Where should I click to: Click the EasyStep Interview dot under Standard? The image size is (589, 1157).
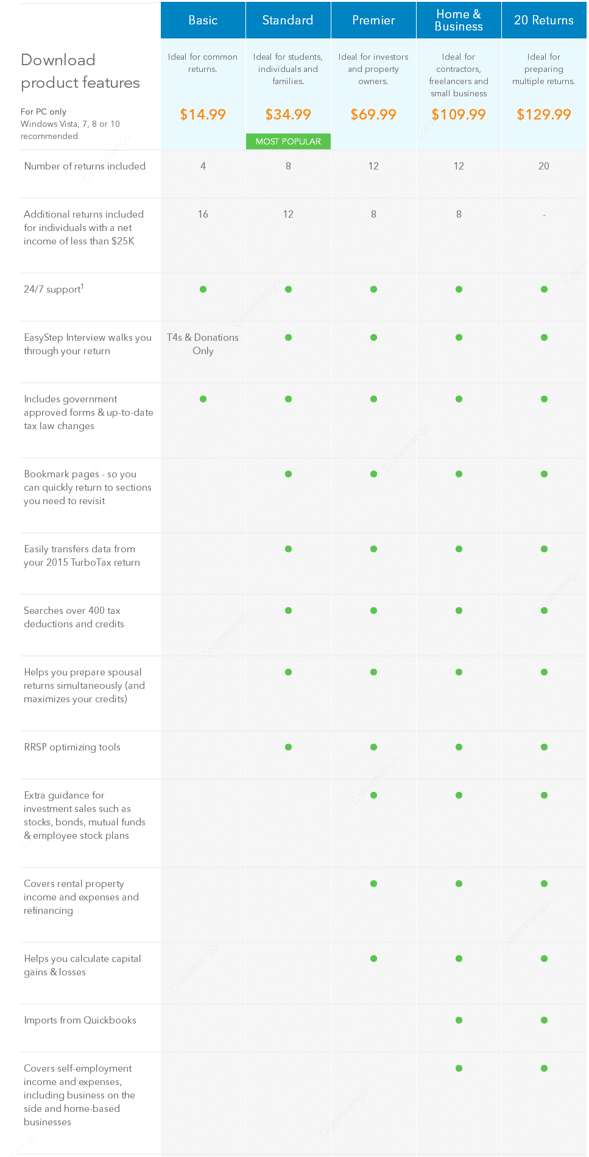pyautogui.click(x=288, y=337)
